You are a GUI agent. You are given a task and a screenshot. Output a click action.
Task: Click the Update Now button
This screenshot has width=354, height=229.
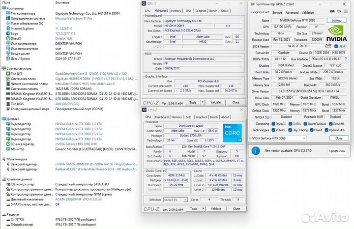(337, 151)
